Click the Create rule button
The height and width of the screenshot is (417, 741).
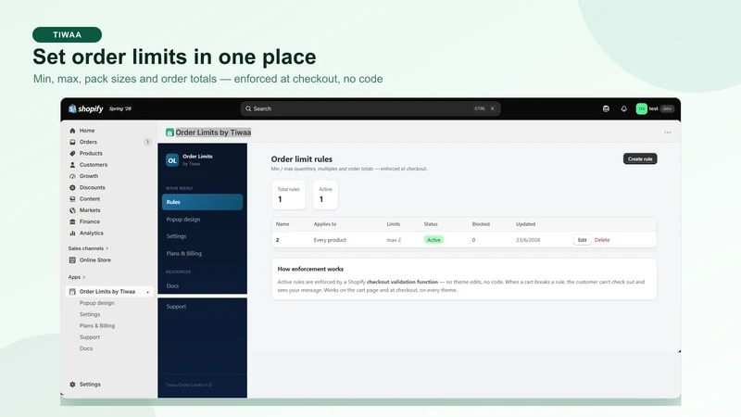(640, 158)
